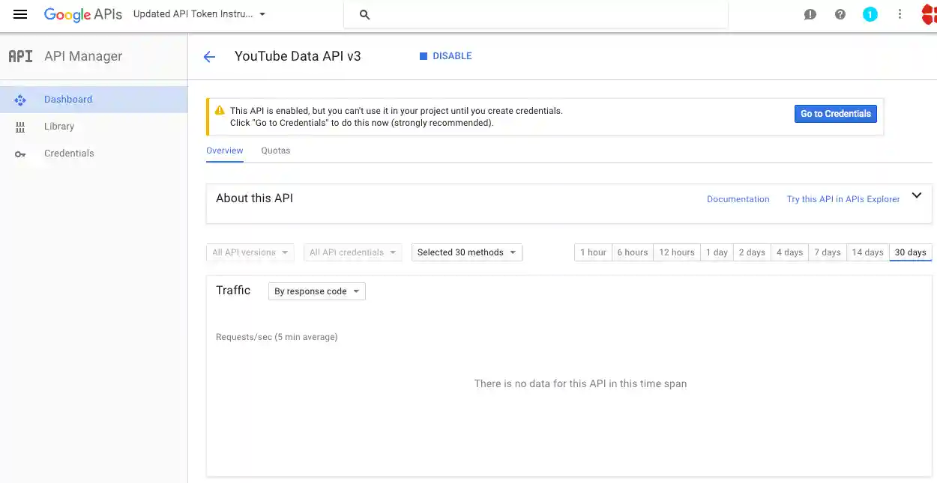This screenshot has height=483, width=937.
Task: Select Dashboard in the sidebar
Action: click(x=94, y=100)
